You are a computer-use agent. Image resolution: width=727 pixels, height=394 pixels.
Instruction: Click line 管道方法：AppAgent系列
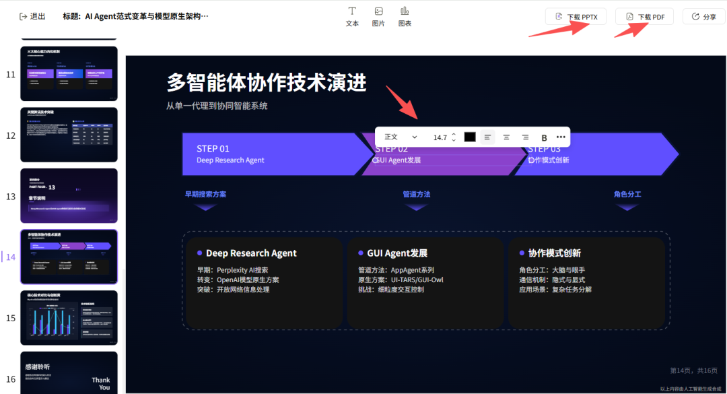click(396, 270)
